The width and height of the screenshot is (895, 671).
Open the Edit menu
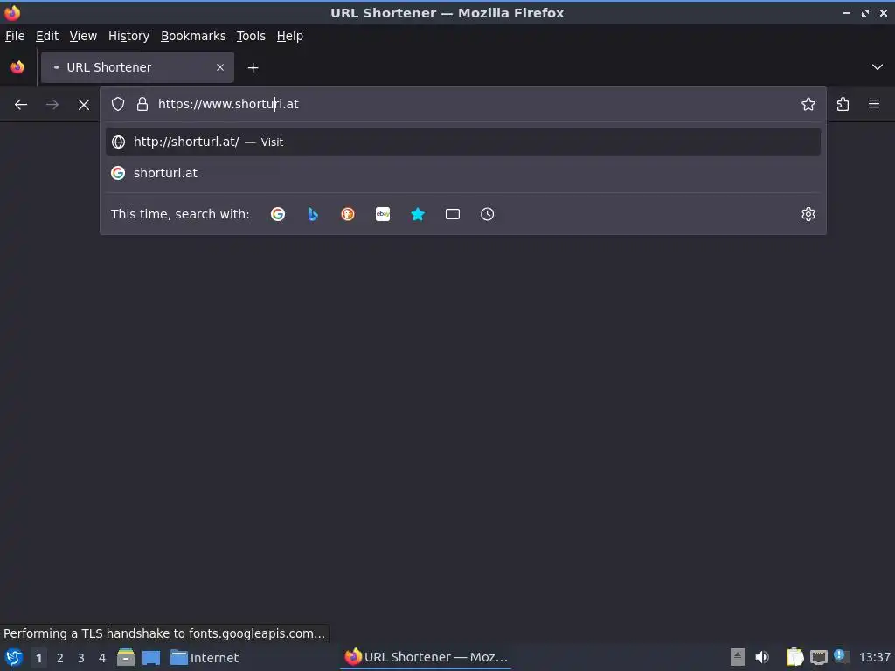tap(47, 36)
